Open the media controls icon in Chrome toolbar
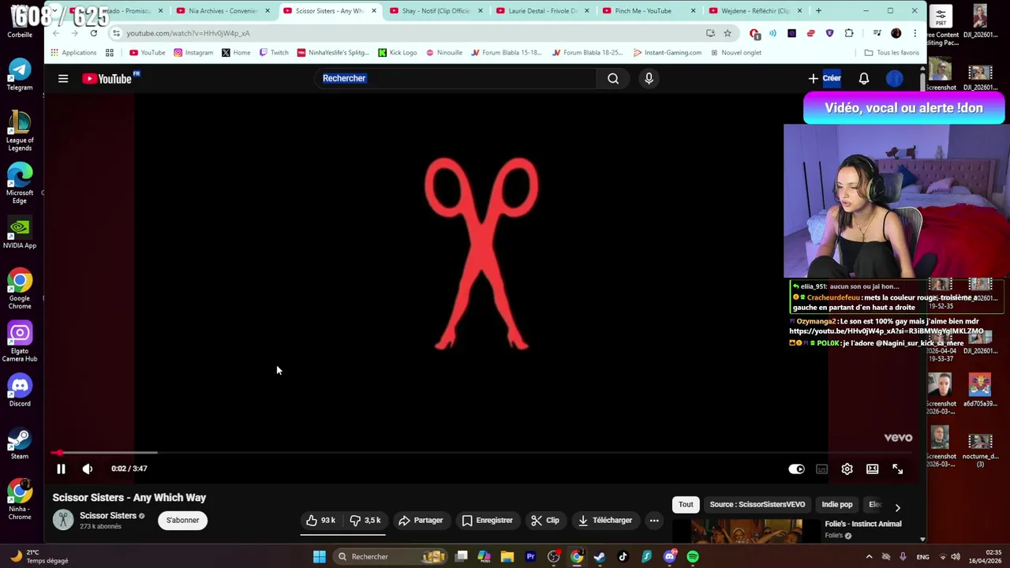The image size is (1010, 568). click(877, 33)
